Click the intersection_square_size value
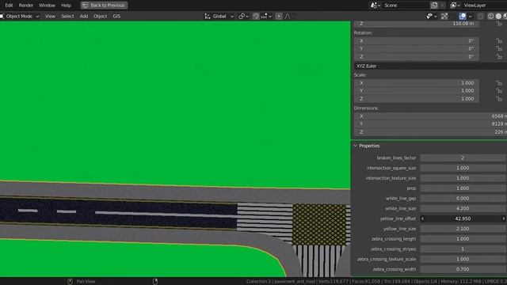The image size is (507, 285). pyautogui.click(x=463, y=168)
